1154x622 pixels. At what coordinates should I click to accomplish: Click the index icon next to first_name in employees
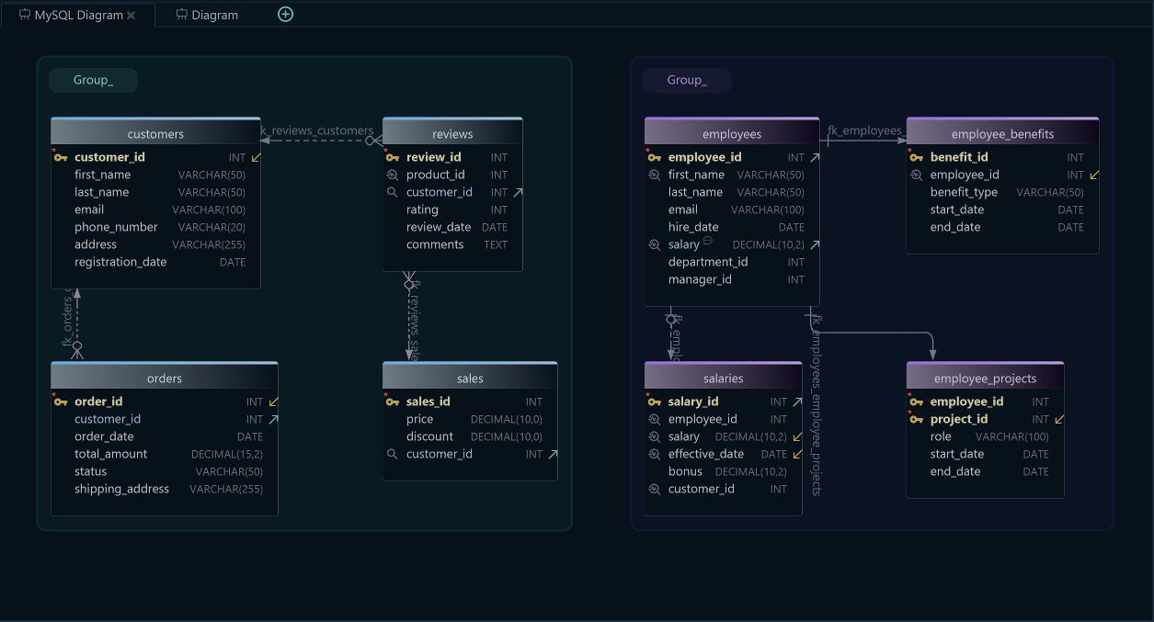[655, 175]
